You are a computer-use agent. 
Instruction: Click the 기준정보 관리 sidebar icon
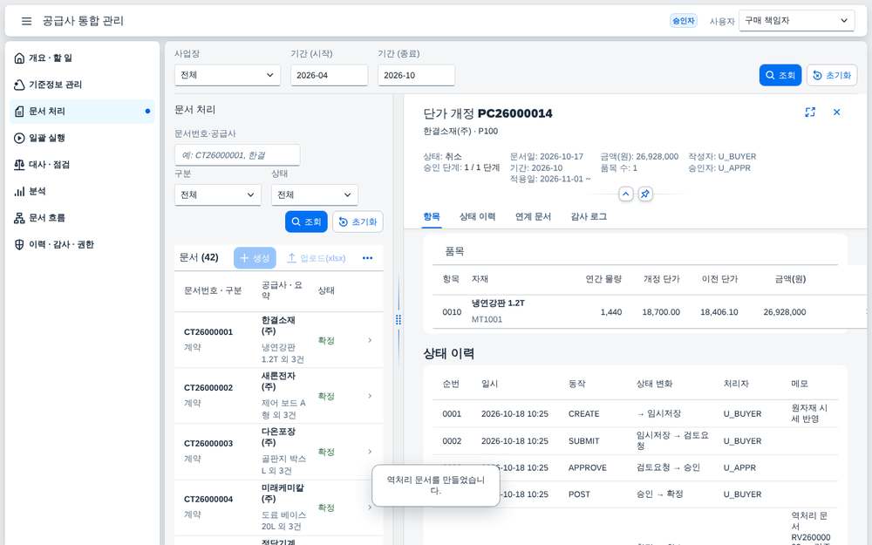click(x=19, y=85)
